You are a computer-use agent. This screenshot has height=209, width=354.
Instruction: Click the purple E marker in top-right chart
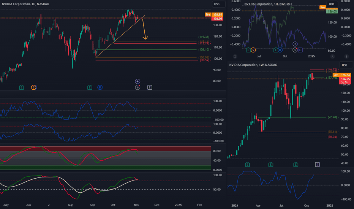[300, 50]
